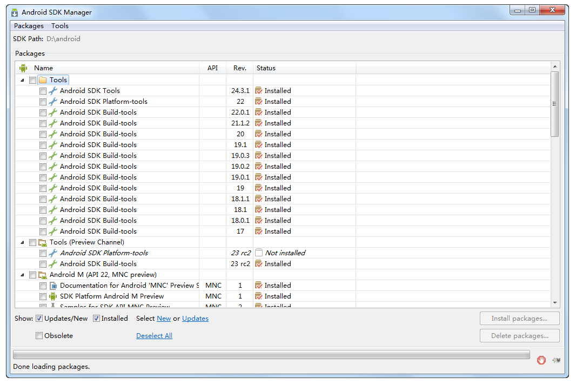Maximize the Android SDK Manager window
Viewport: 576px width, 384px height.
pyautogui.click(x=532, y=10)
